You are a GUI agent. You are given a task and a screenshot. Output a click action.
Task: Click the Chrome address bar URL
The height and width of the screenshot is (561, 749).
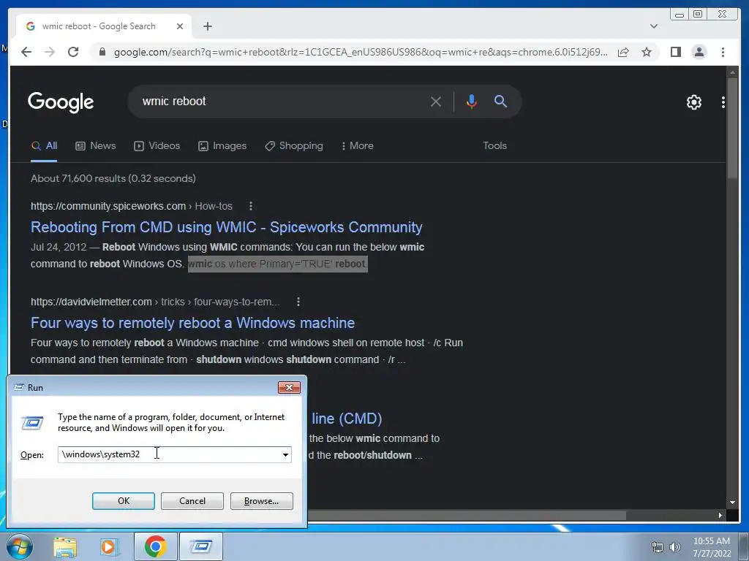tap(361, 52)
